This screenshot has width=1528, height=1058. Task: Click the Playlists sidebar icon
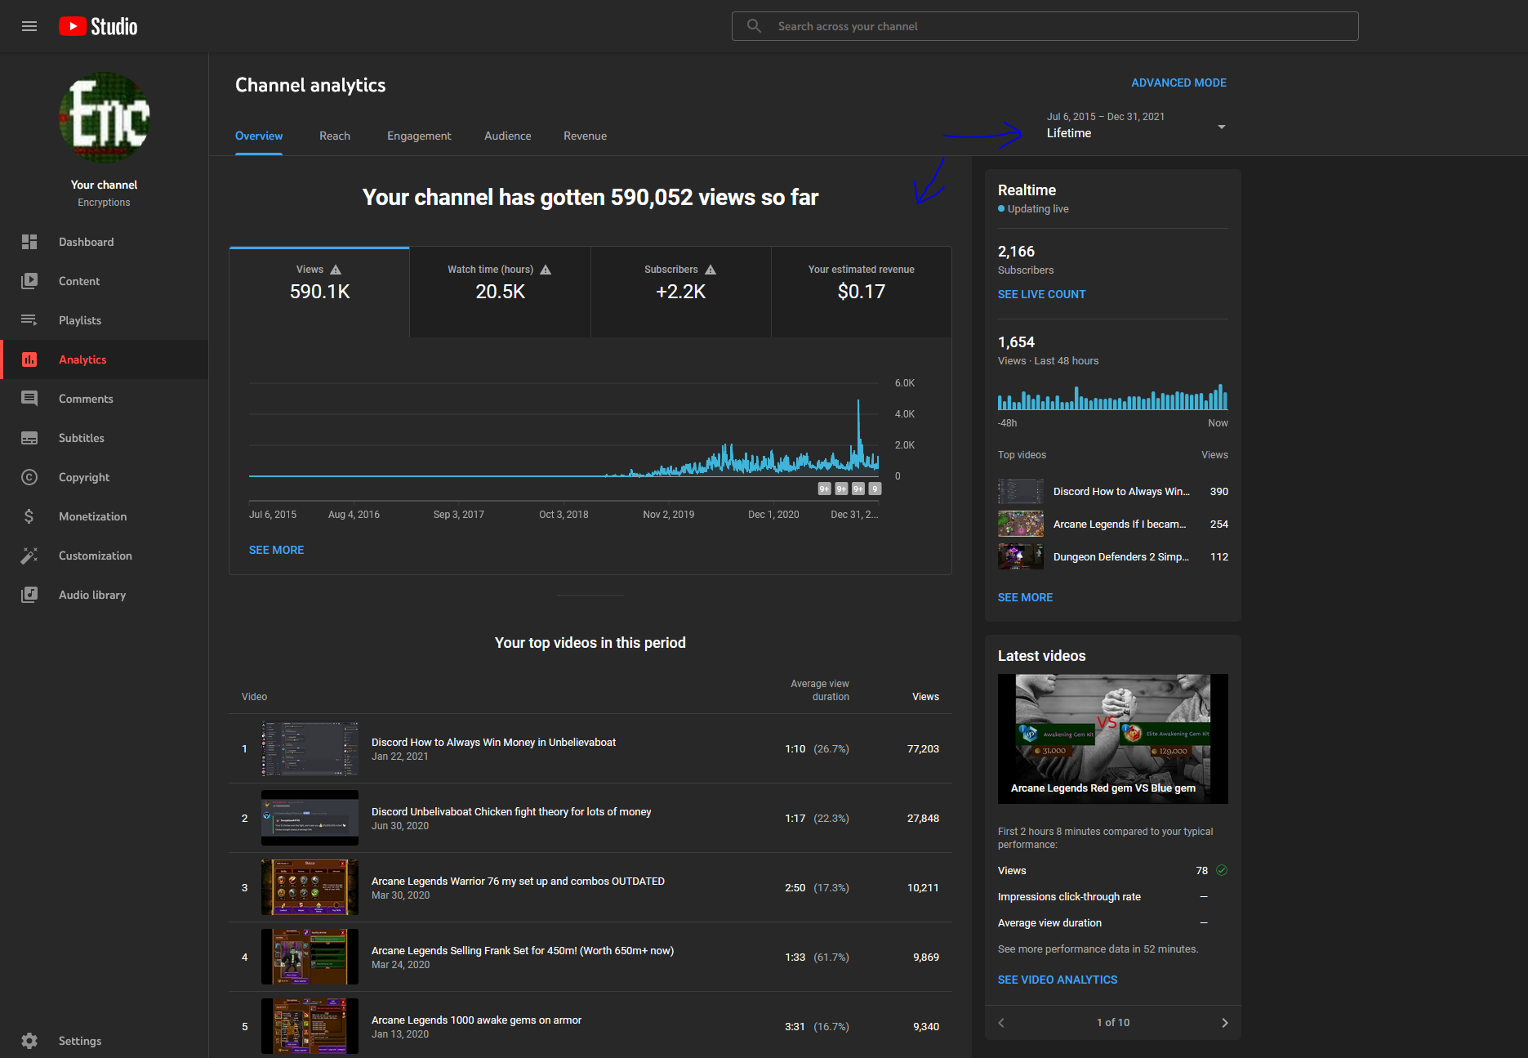[29, 320]
